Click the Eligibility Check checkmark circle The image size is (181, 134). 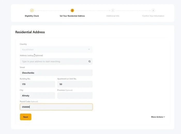32,11
